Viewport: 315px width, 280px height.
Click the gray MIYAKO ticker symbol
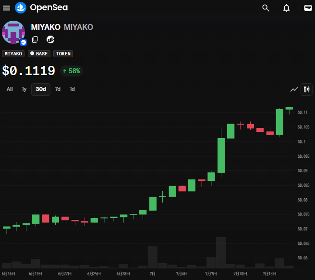click(x=79, y=27)
